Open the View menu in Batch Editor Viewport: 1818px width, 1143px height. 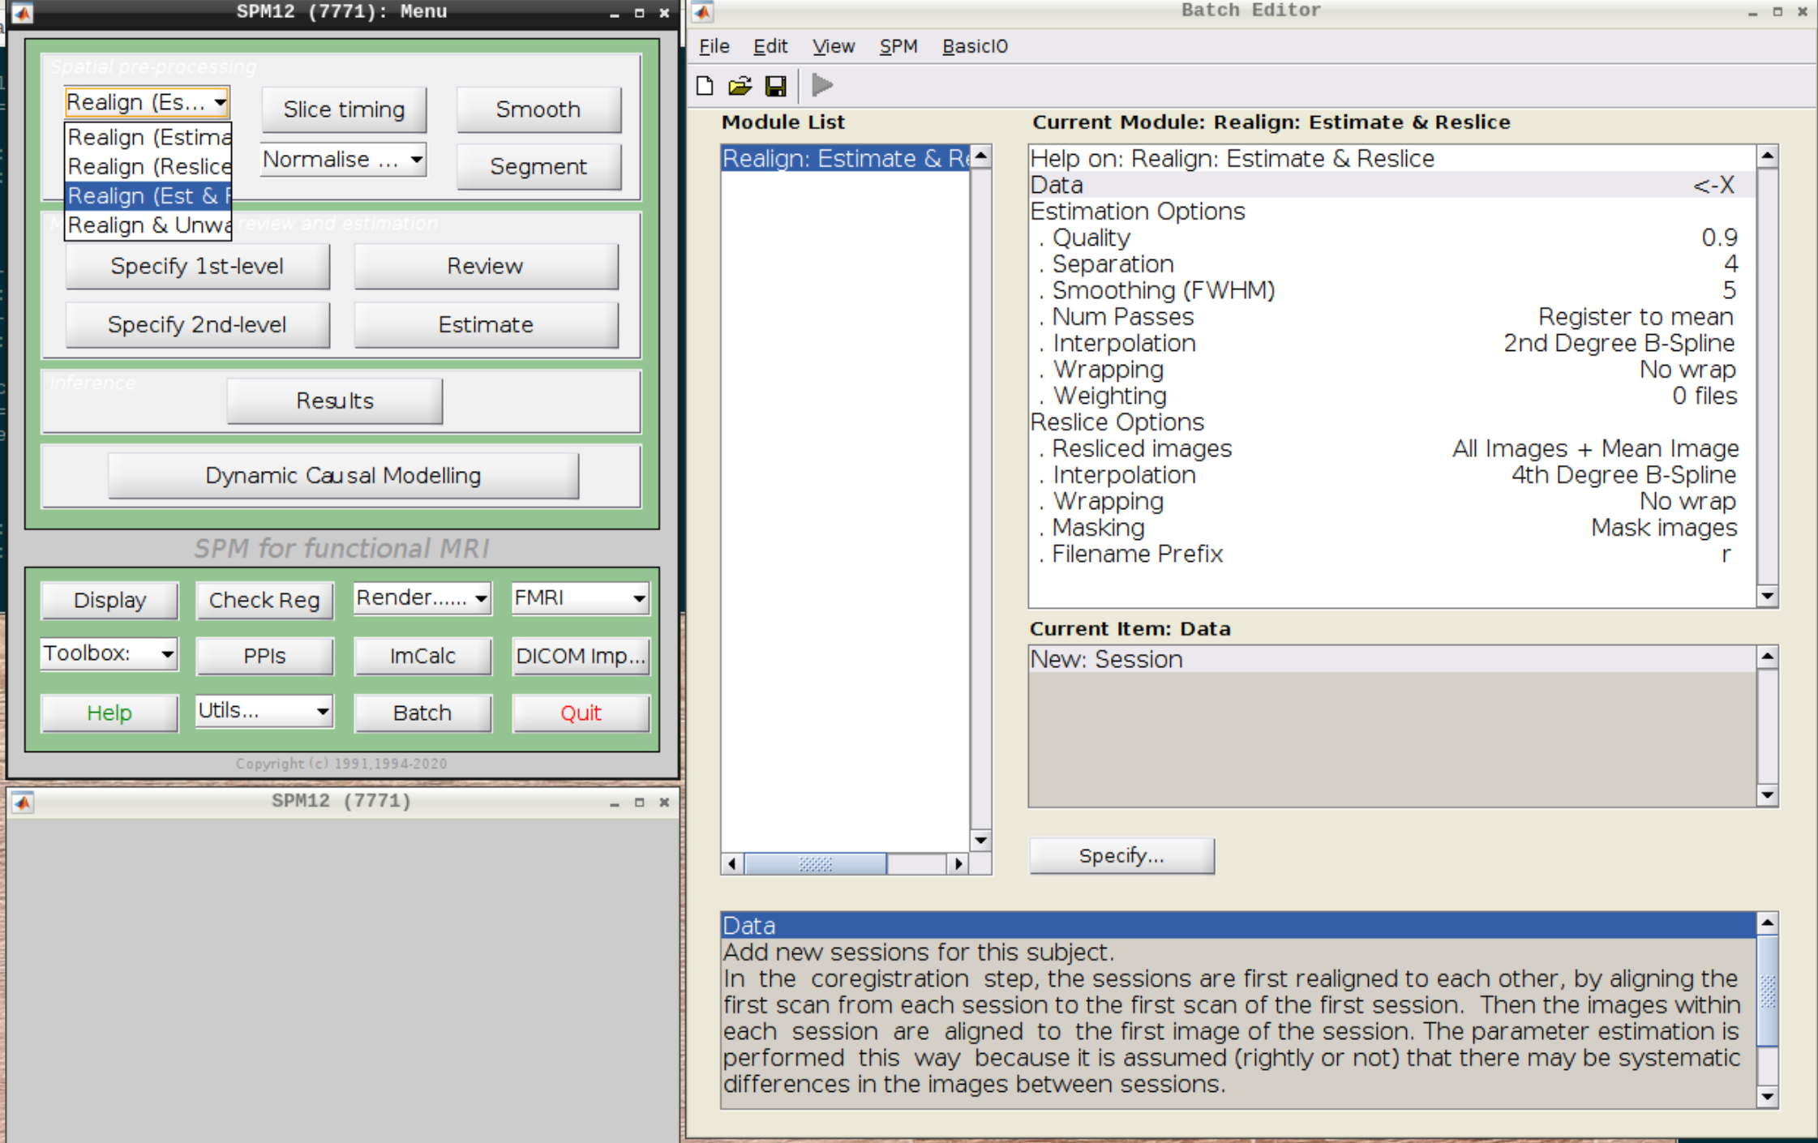(834, 46)
